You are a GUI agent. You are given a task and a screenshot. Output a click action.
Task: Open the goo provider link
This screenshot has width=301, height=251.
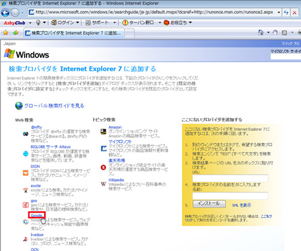(34, 200)
